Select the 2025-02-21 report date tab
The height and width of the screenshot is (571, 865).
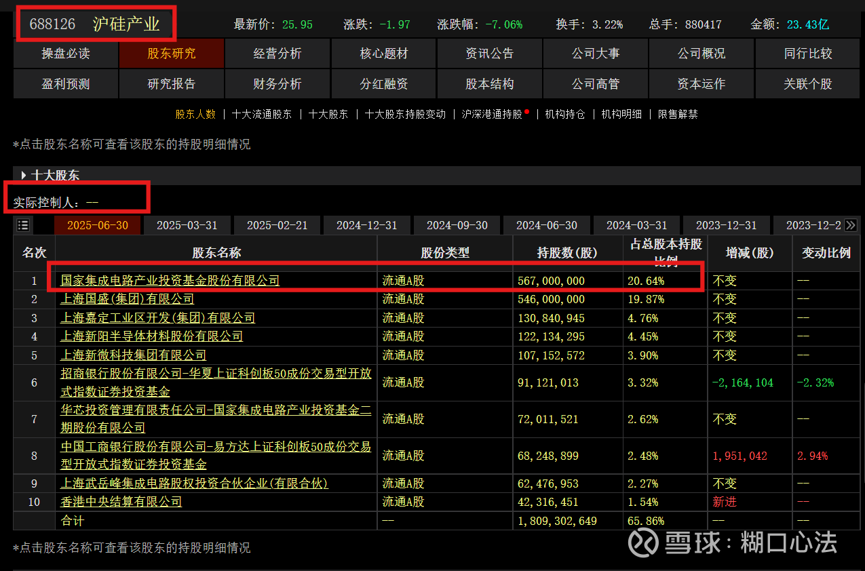pyautogui.click(x=277, y=225)
